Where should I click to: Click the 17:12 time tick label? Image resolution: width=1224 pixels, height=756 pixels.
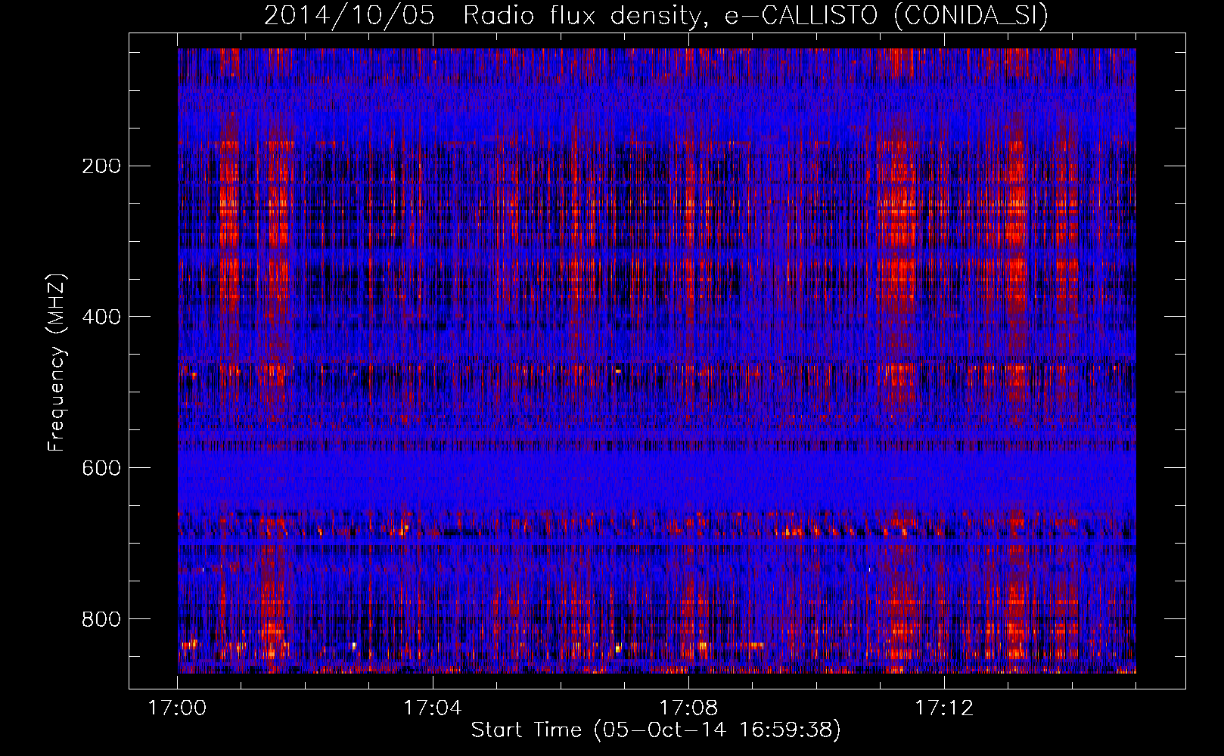[x=943, y=708]
